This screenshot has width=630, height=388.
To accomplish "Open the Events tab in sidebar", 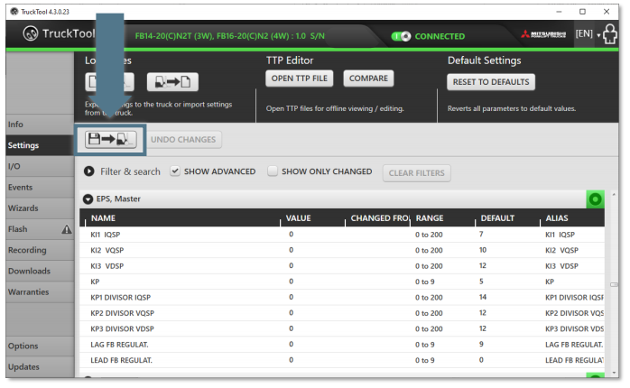I will (21, 188).
